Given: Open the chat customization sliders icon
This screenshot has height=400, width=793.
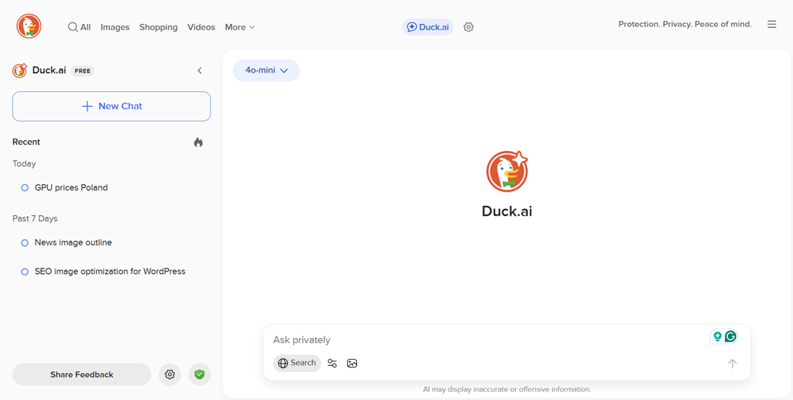Looking at the screenshot, I should [332, 363].
